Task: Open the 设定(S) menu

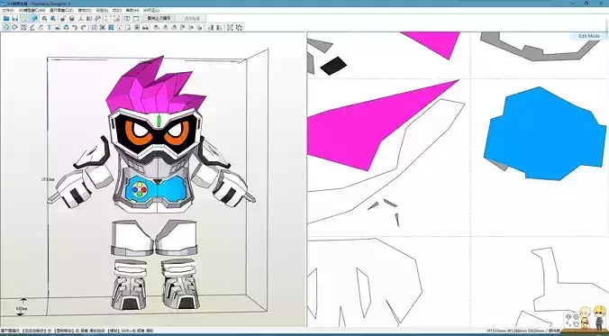Action: [102, 10]
